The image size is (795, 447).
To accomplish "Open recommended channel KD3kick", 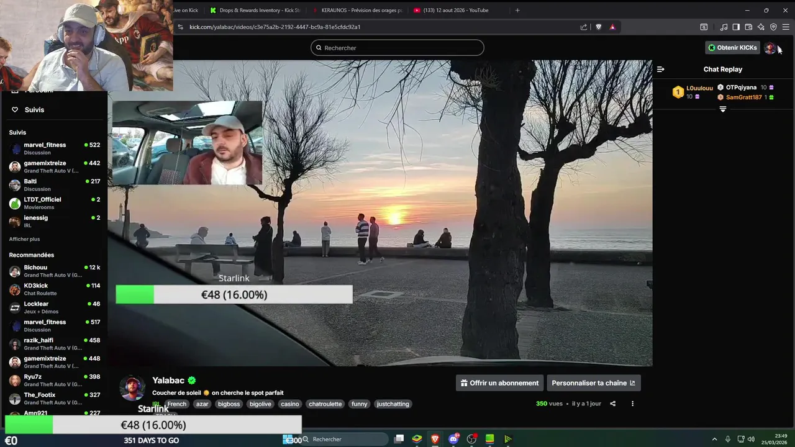I will [x=55, y=289].
